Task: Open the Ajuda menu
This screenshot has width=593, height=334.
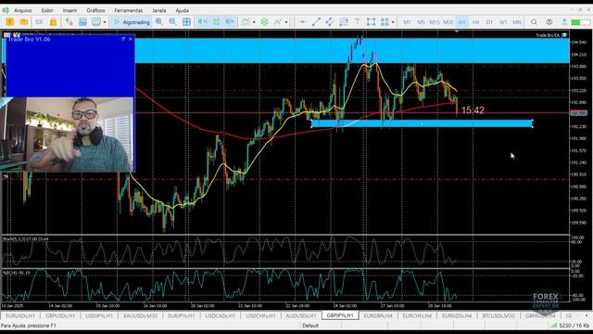Action: [x=182, y=10]
